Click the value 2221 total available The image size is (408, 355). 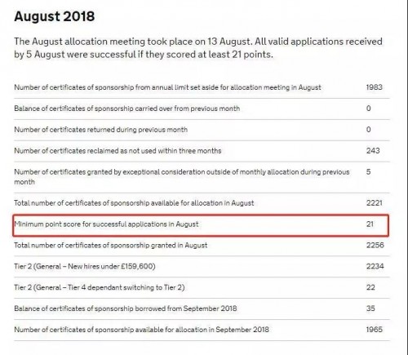point(375,203)
